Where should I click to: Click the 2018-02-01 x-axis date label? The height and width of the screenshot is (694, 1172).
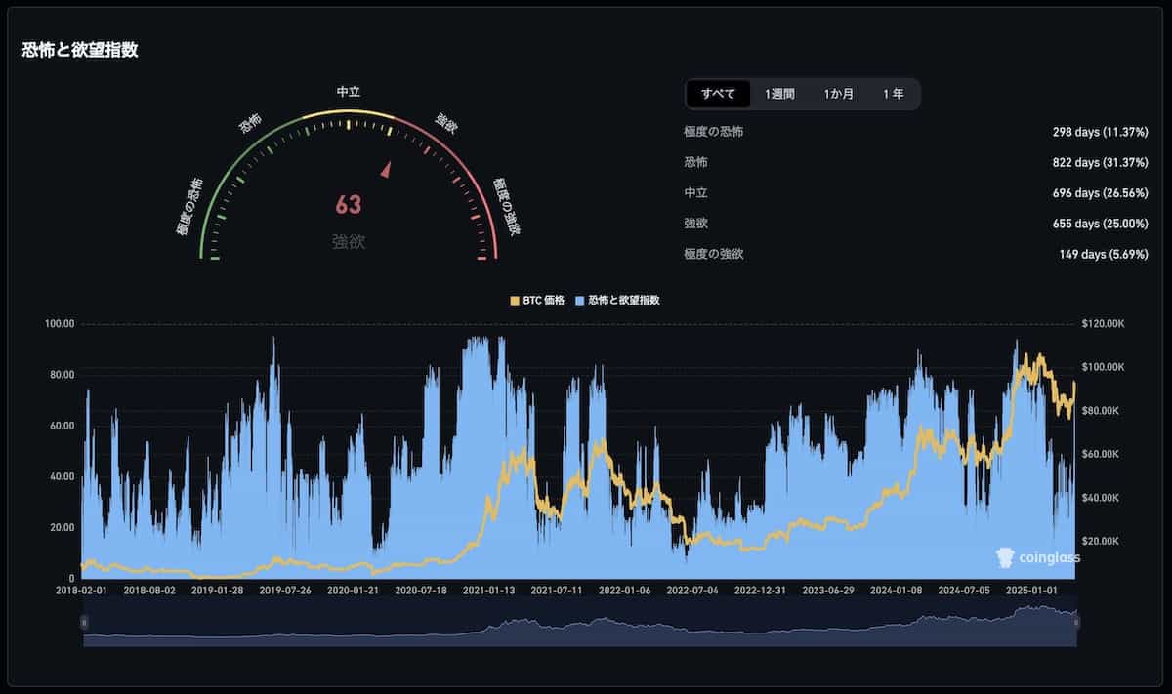tap(82, 591)
